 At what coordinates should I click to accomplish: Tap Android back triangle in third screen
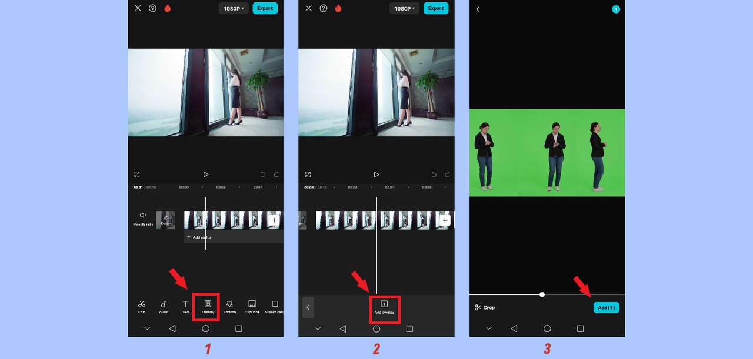click(514, 328)
